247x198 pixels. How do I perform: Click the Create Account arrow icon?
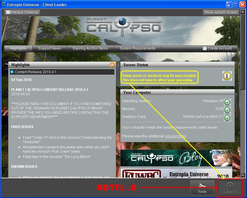[205, 48]
